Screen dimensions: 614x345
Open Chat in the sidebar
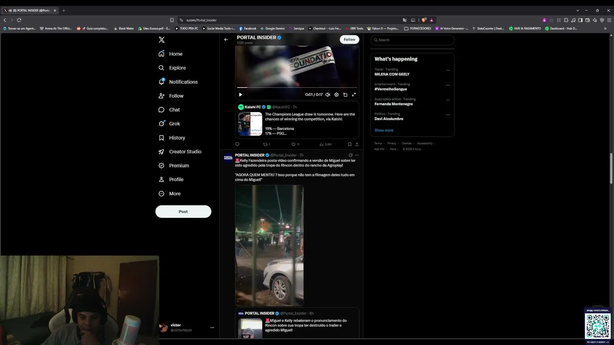[x=169, y=110]
